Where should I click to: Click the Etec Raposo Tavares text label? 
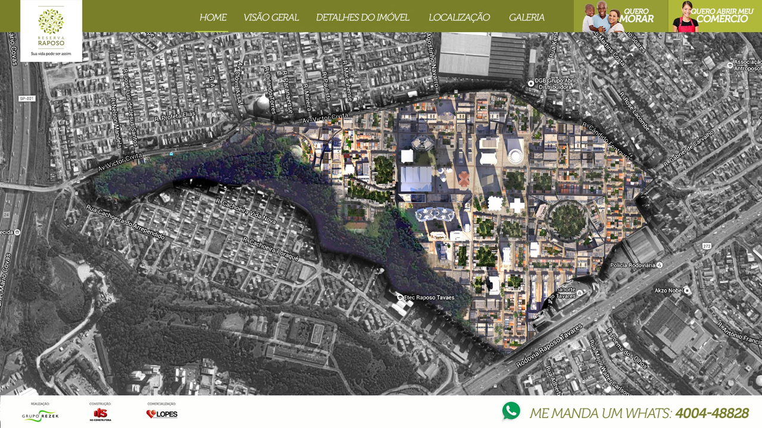[x=429, y=297]
